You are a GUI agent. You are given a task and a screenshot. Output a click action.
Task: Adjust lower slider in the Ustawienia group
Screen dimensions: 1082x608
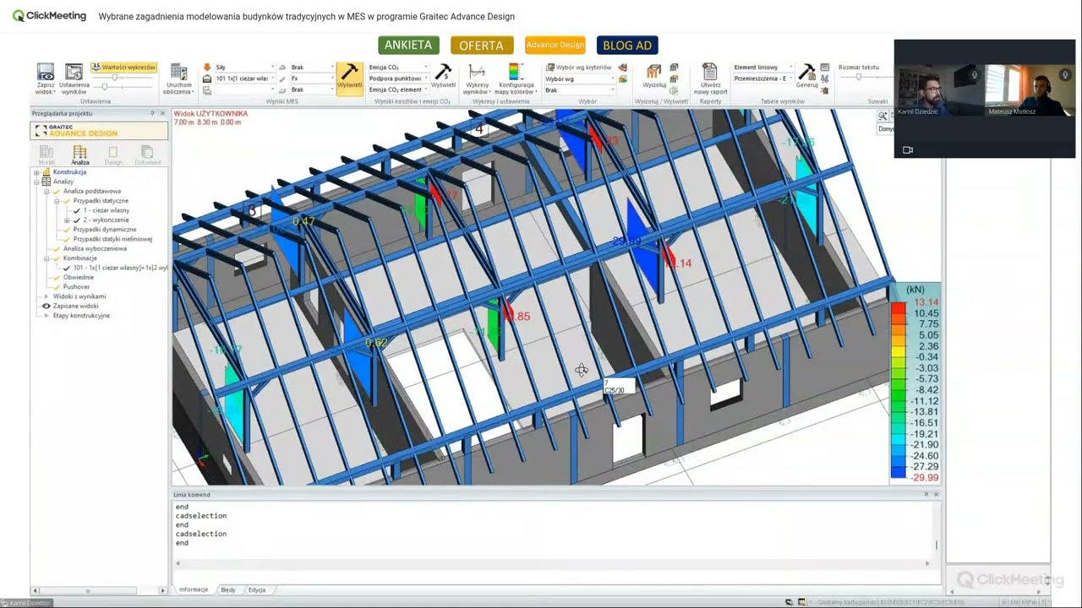pyautogui.click(x=105, y=88)
